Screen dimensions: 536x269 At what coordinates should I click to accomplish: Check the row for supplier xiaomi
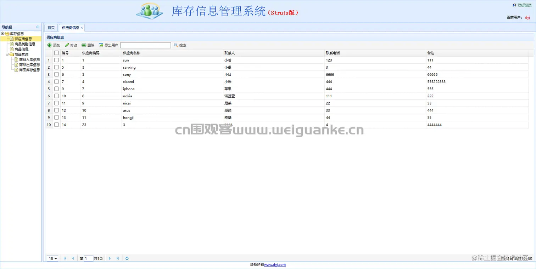(x=56, y=82)
